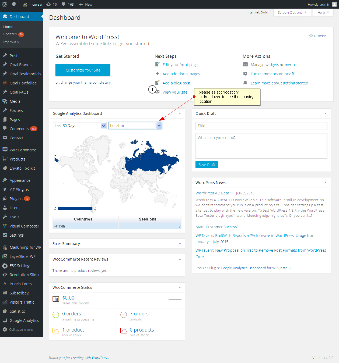Open the Improvely submenu item
Viewport: 339px width, 363px height.
pos(11,42)
